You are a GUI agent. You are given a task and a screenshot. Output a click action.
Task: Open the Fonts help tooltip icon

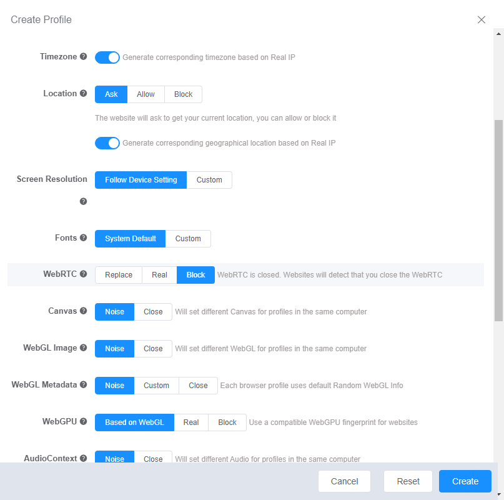coord(84,238)
